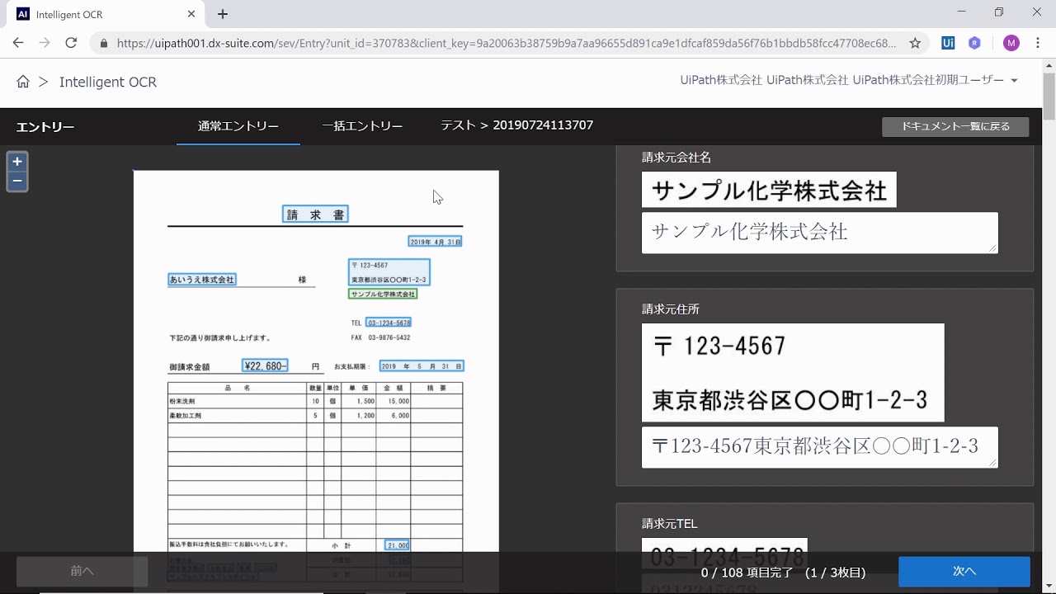Open the Chrome profile avatar M
Viewport: 1056px width, 594px height.
(x=1011, y=43)
